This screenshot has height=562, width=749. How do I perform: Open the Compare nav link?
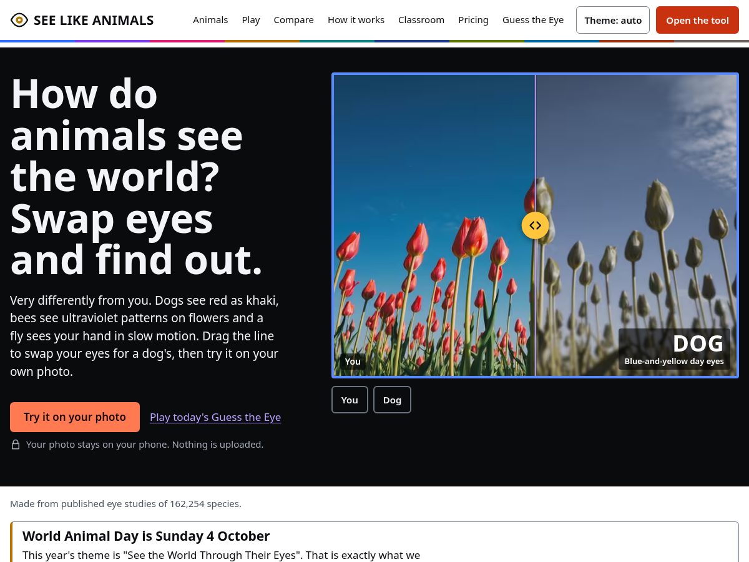click(293, 20)
